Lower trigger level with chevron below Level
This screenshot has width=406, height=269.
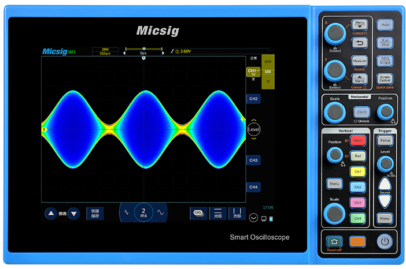click(254, 139)
